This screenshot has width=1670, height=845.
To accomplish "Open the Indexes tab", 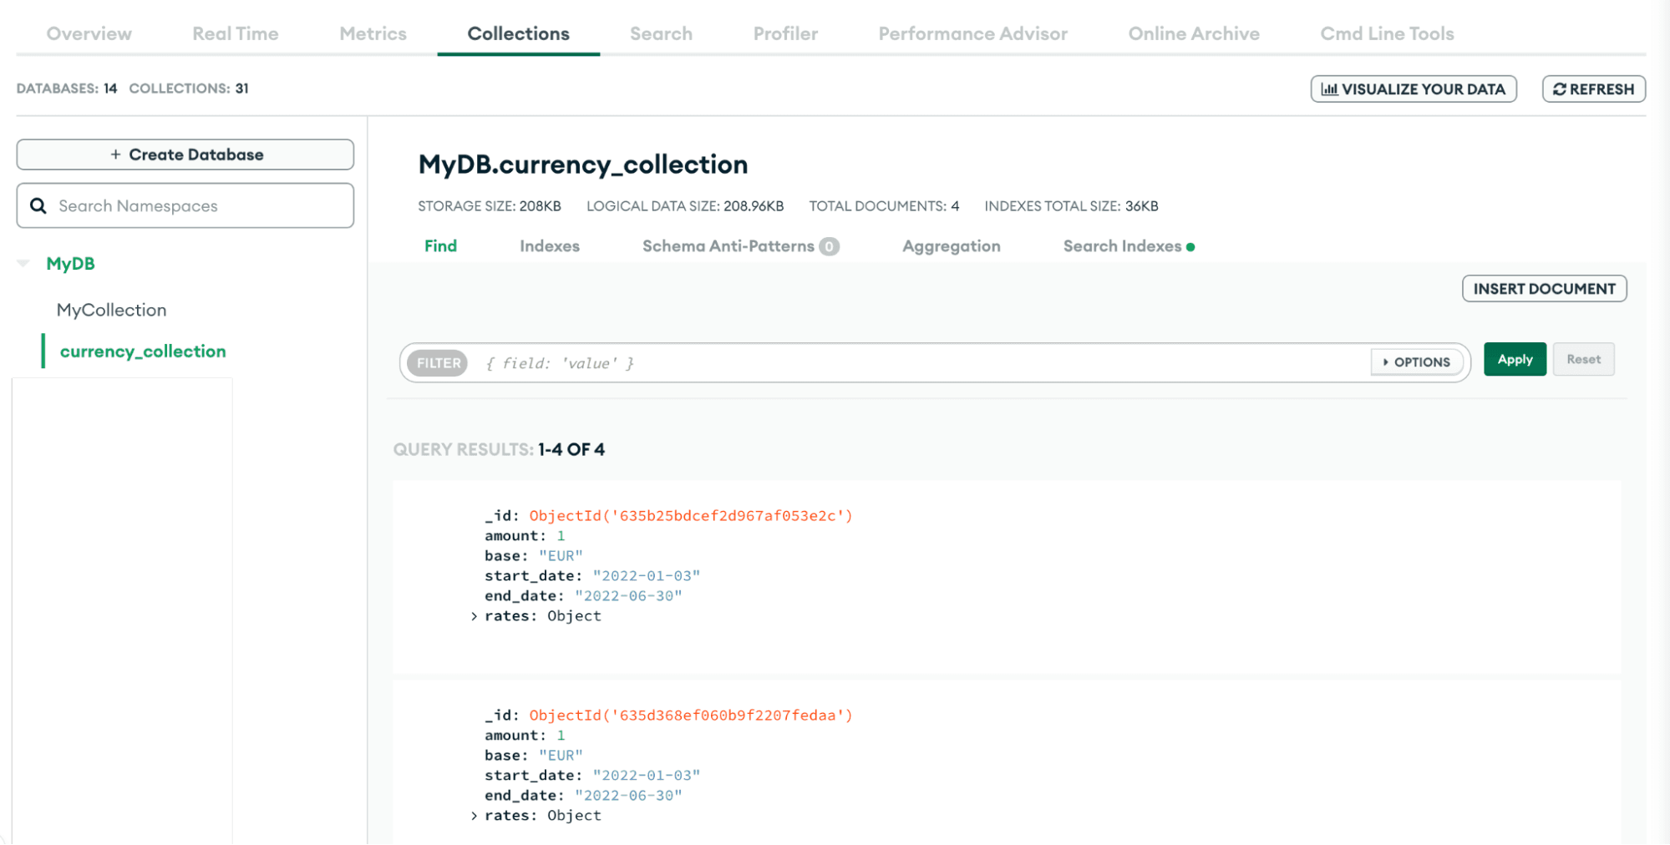I will tap(549, 246).
